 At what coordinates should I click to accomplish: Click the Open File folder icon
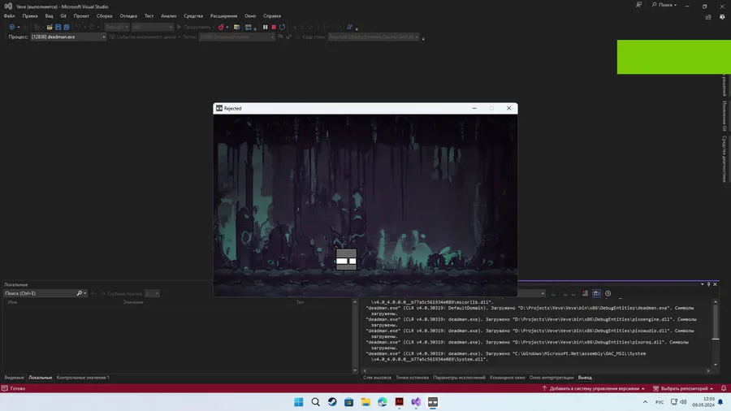coord(50,27)
